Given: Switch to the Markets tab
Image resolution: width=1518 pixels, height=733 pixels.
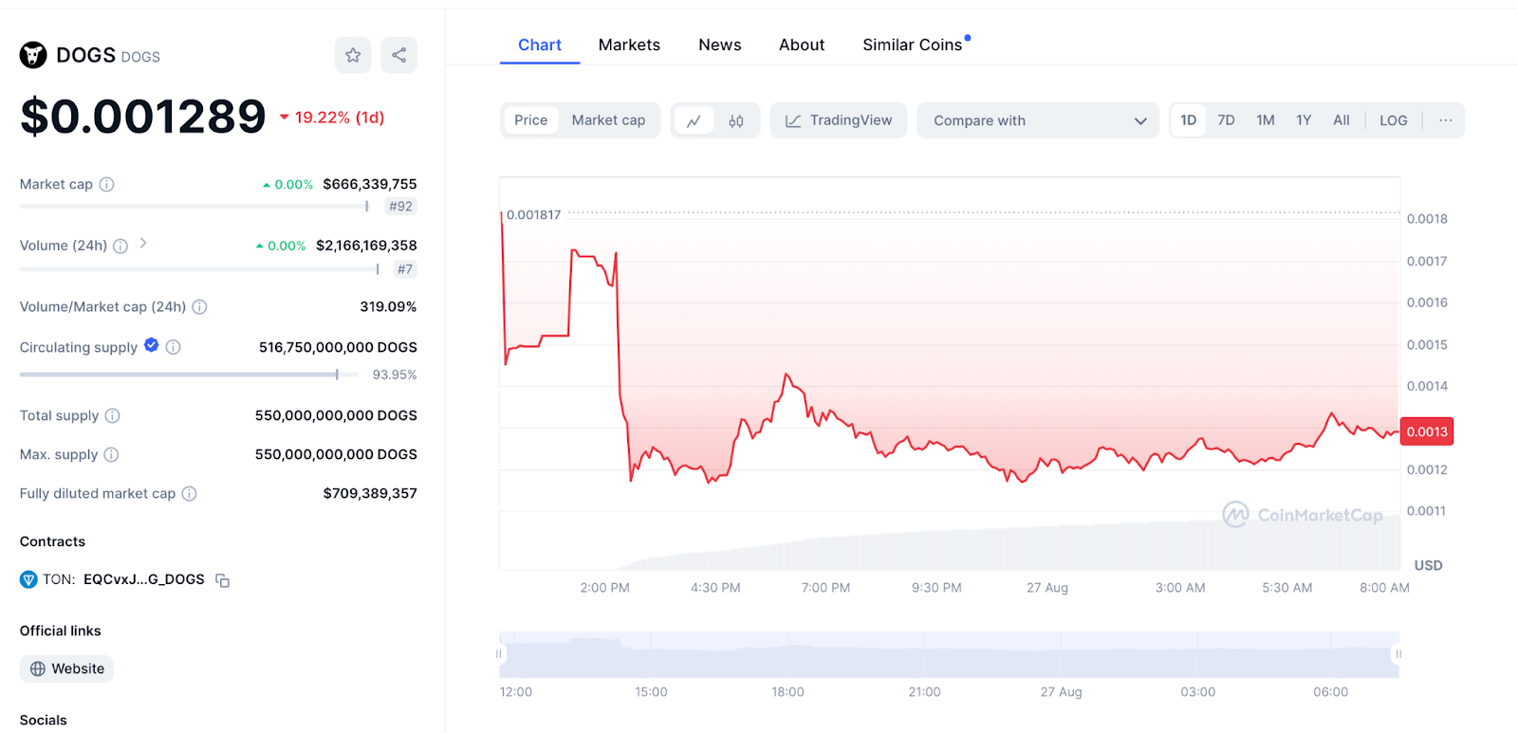Looking at the screenshot, I should coord(629,45).
